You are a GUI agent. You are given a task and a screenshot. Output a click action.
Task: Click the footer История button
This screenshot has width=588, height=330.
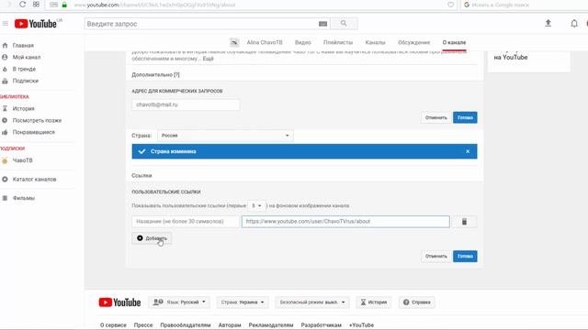click(x=374, y=302)
